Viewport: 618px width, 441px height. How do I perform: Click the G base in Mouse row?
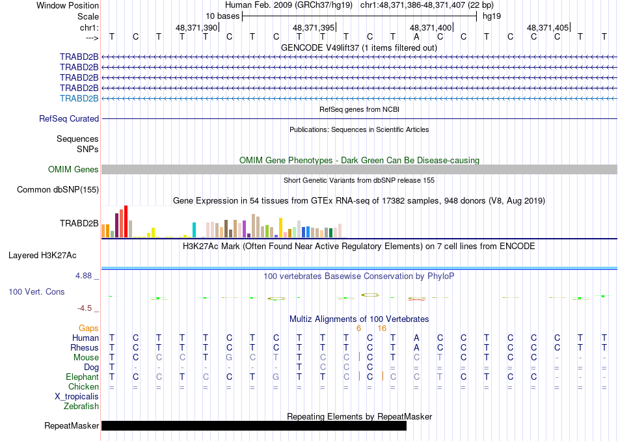[229, 358]
